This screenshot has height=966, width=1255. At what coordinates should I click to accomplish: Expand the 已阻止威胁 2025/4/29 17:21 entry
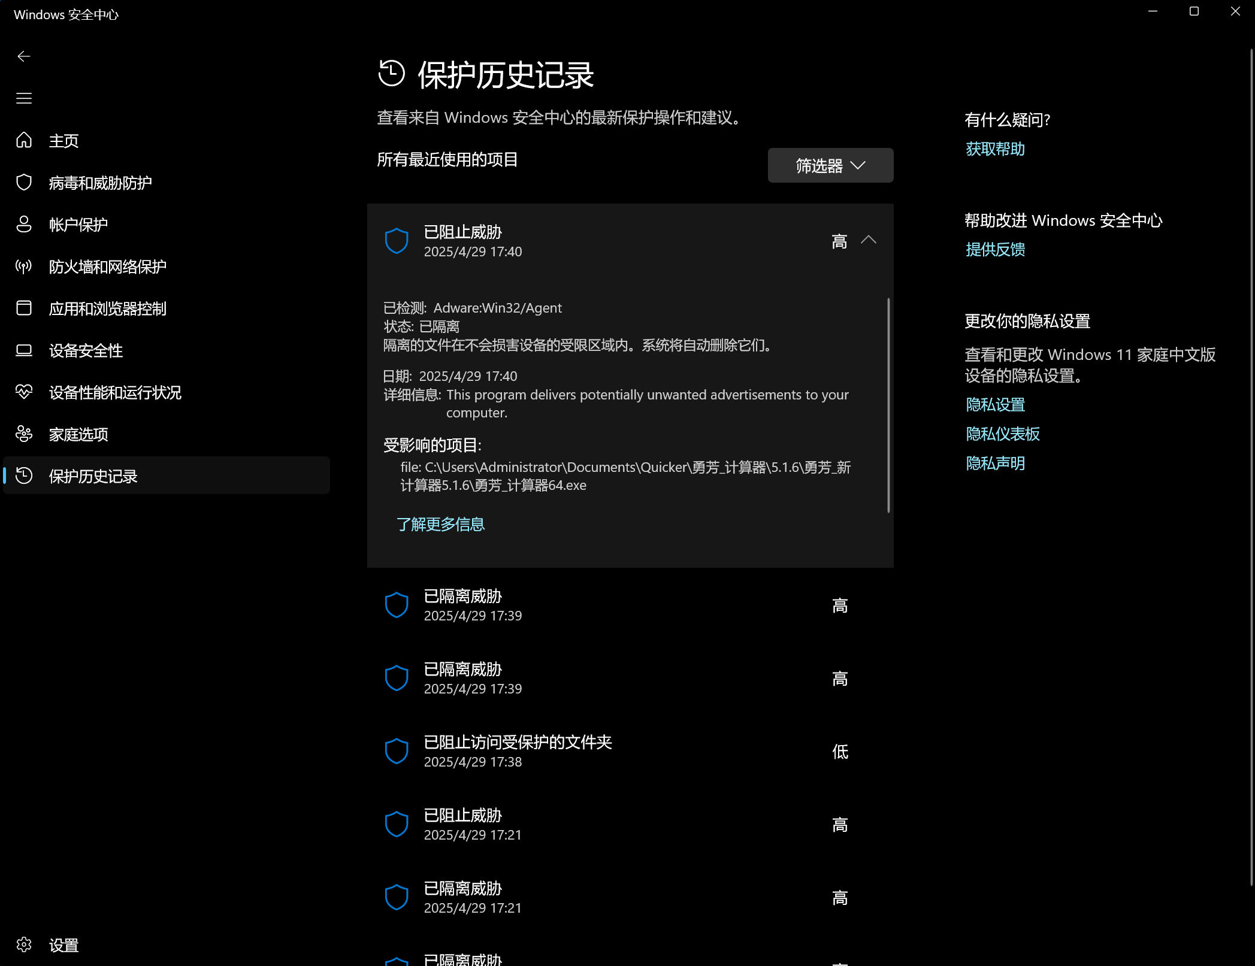point(630,824)
